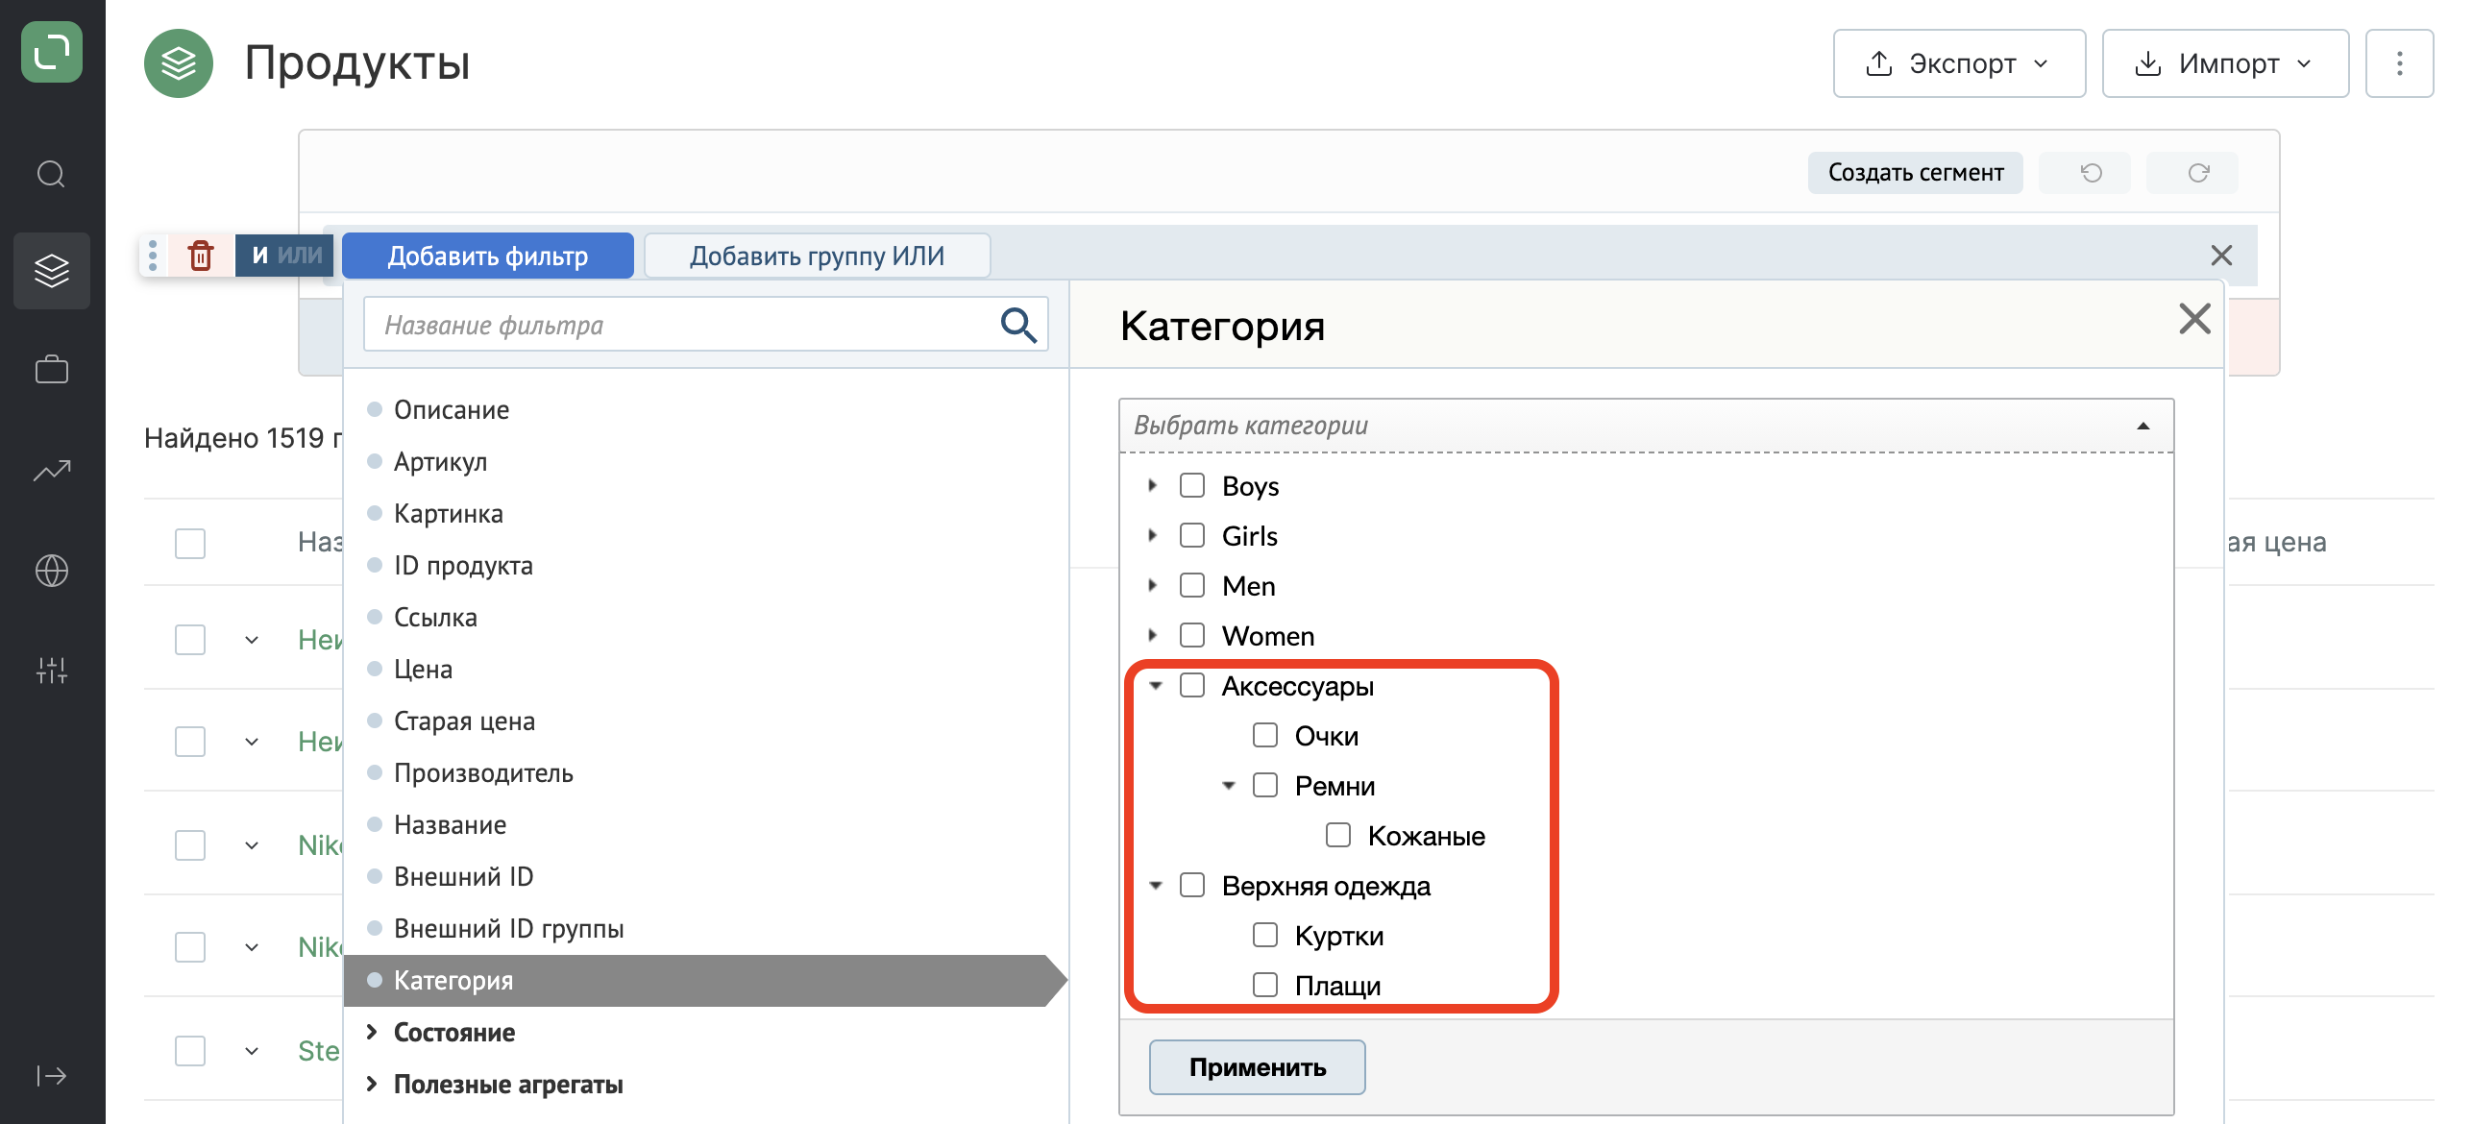Expand the Men category node
The image size is (2473, 1124).
(x=1153, y=585)
